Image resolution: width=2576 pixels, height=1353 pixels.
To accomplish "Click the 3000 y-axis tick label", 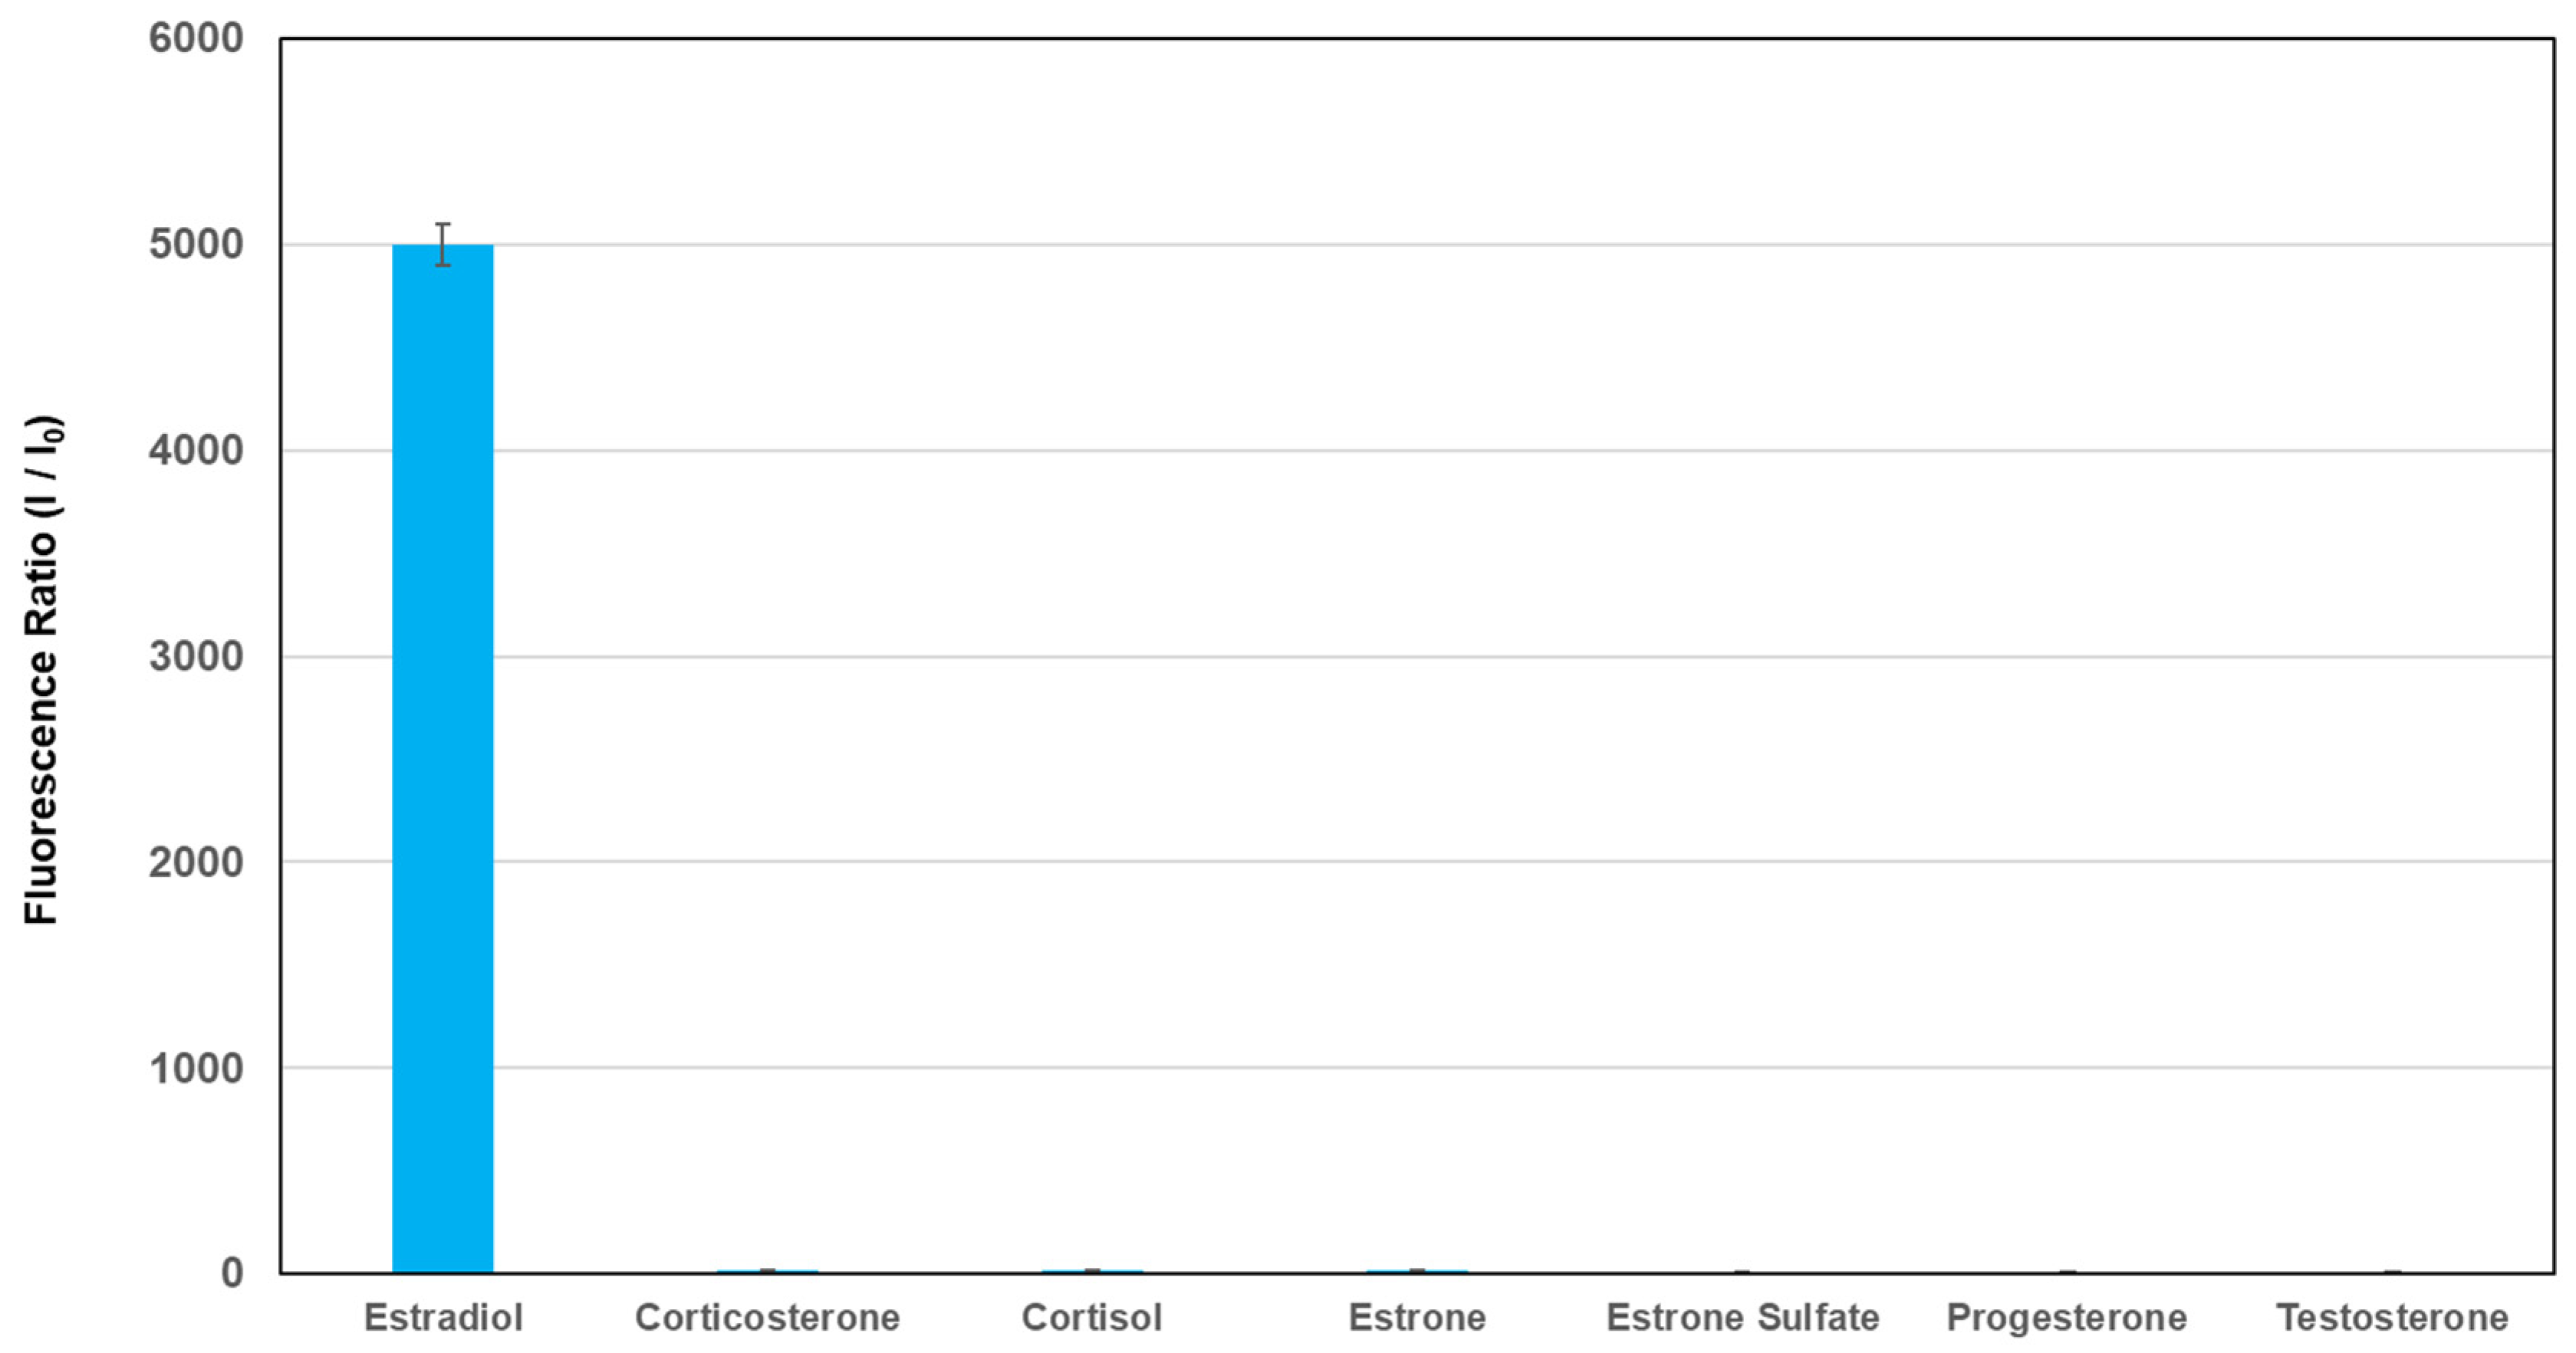I will [196, 656].
